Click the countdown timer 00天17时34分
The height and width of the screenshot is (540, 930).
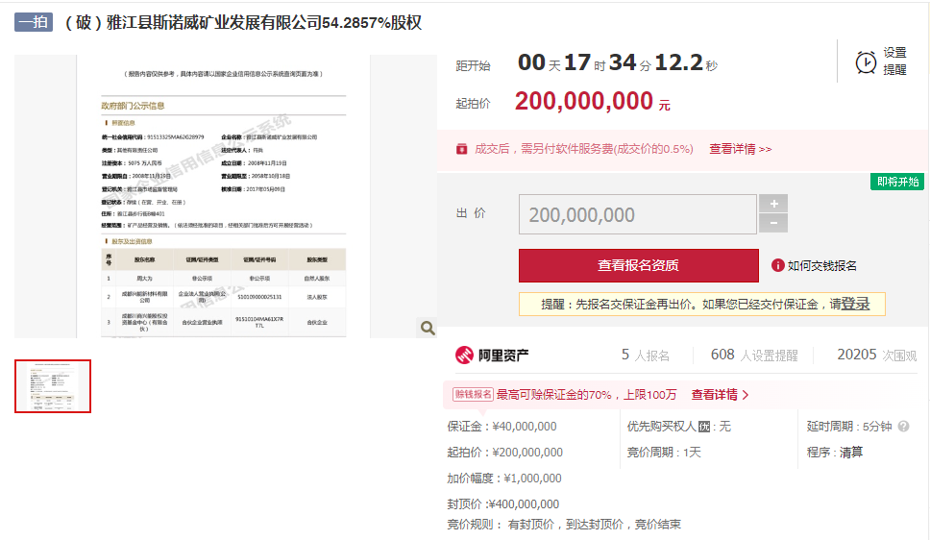[618, 62]
